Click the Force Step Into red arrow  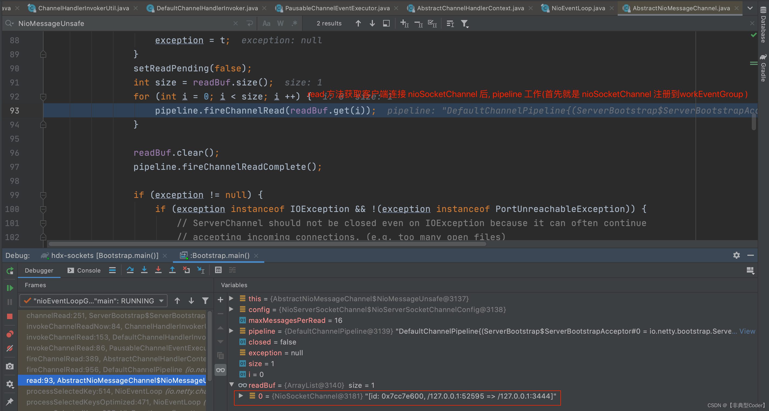click(158, 270)
